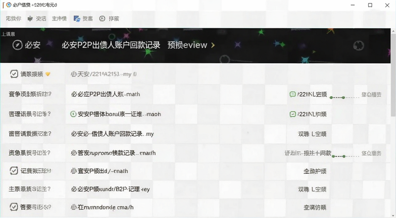Select row text '借债人账户回款记录..my'

pos(112,134)
